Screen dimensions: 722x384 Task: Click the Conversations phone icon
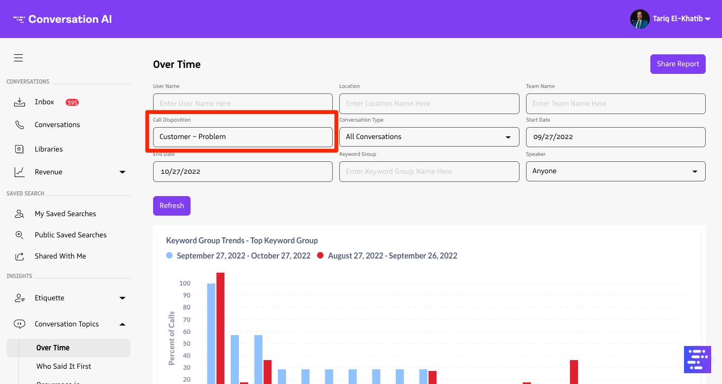(20, 124)
